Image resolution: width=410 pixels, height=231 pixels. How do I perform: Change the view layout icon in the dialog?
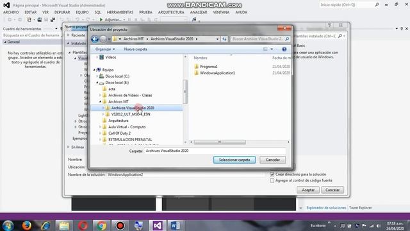(x=265, y=49)
